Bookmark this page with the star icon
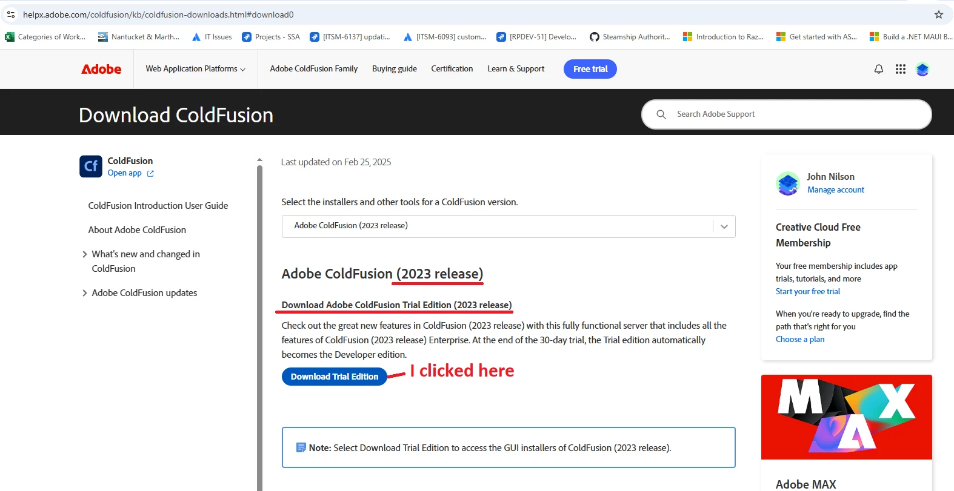 click(x=939, y=15)
